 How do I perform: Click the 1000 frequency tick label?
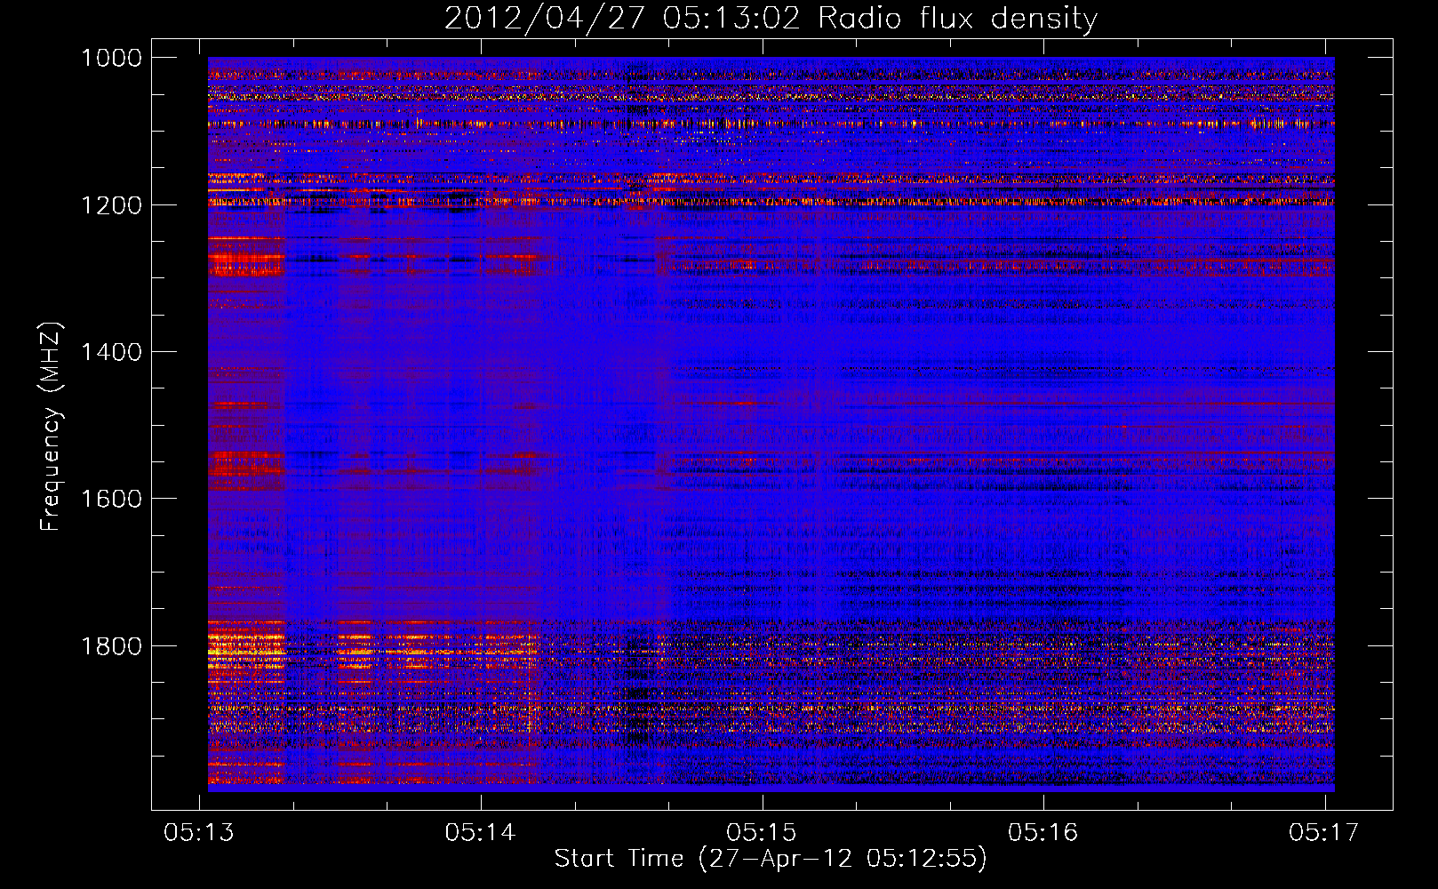pos(111,58)
